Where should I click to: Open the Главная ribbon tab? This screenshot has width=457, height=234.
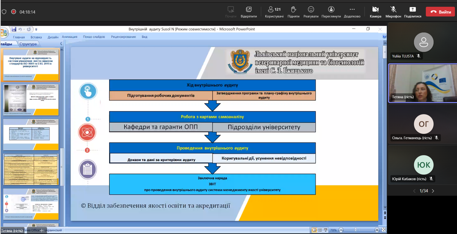pos(19,37)
